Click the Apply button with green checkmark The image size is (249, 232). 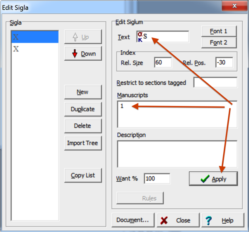pyautogui.click(x=213, y=179)
